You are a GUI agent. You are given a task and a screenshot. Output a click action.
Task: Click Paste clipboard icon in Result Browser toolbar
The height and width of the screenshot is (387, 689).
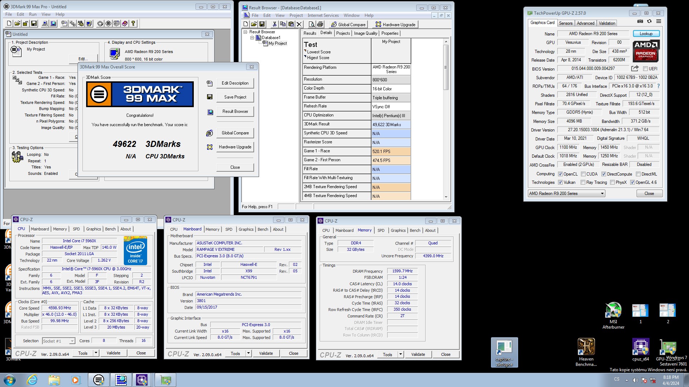pyautogui.click(x=291, y=24)
